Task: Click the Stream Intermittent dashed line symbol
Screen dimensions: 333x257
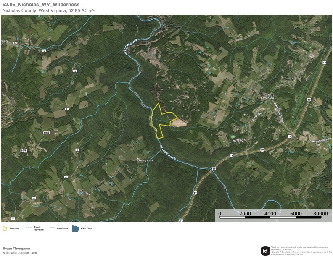Action: pyautogui.click(x=29, y=228)
